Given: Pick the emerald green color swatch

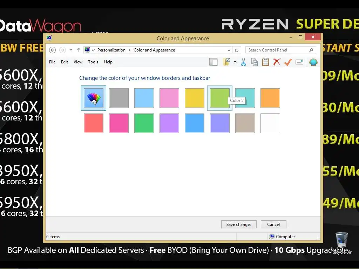Looking at the screenshot, I should 144,123.
